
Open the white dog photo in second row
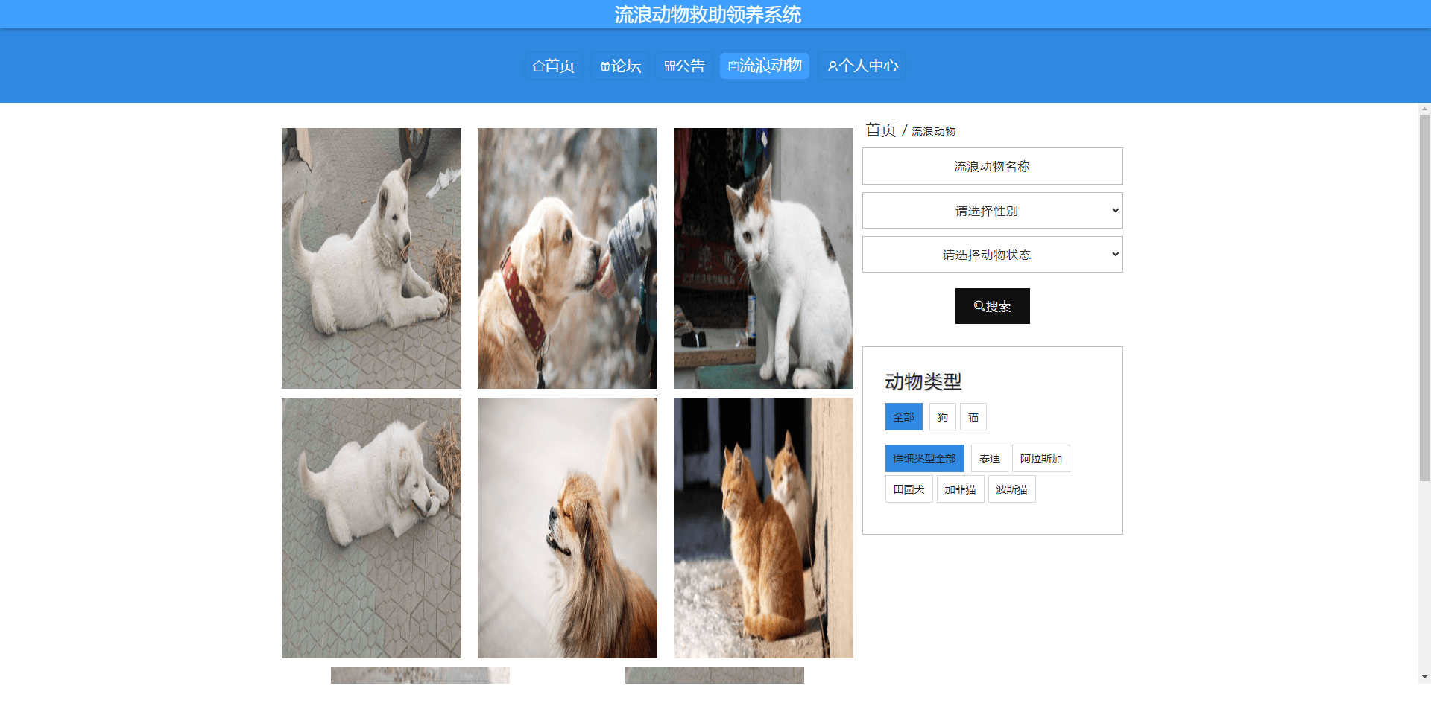coord(371,528)
